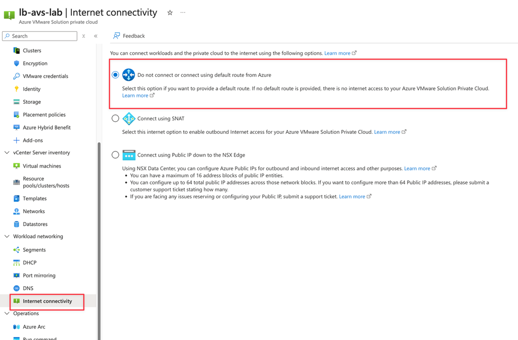518x340 pixels.
Task: Click the DNS icon
Action: tap(16, 288)
